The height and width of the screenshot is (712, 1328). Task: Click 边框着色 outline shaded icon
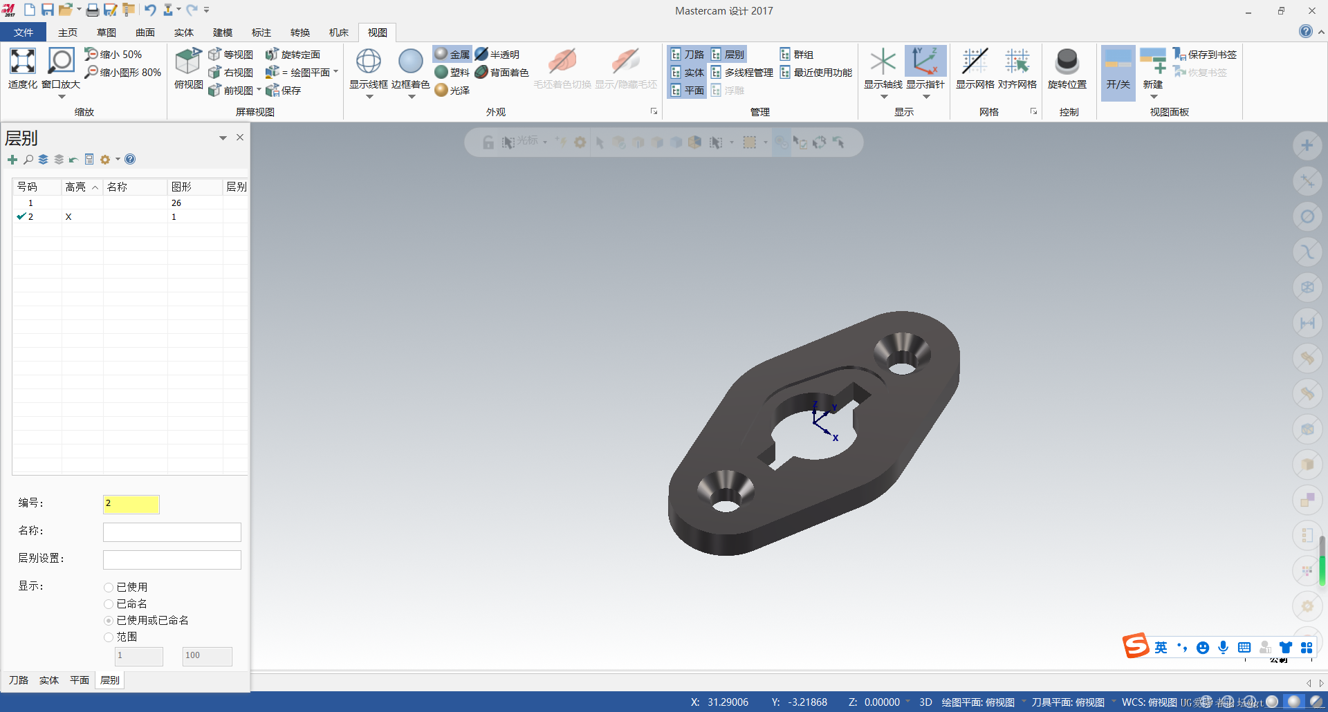(x=411, y=62)
